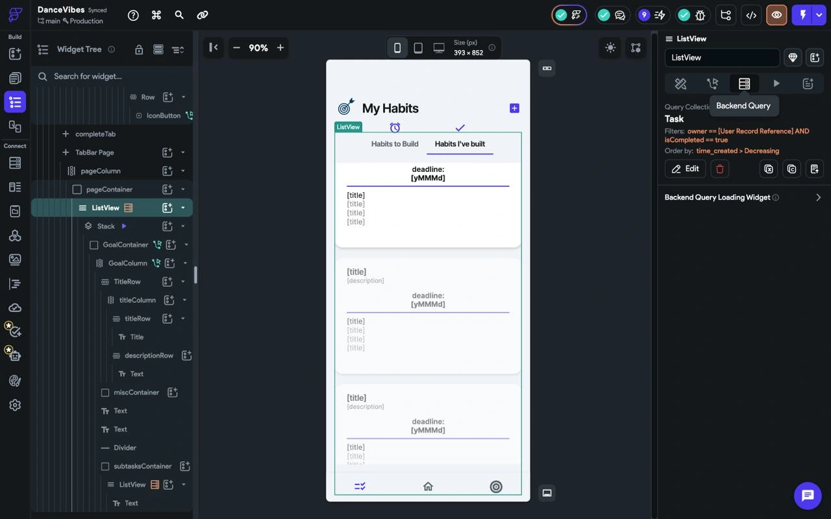This screenshot has width=831, height=519.
Task: Click the Widget Tree info icon
Action: click(111, 49)
